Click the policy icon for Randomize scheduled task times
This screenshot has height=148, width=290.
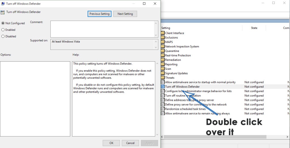click(163, 109)
